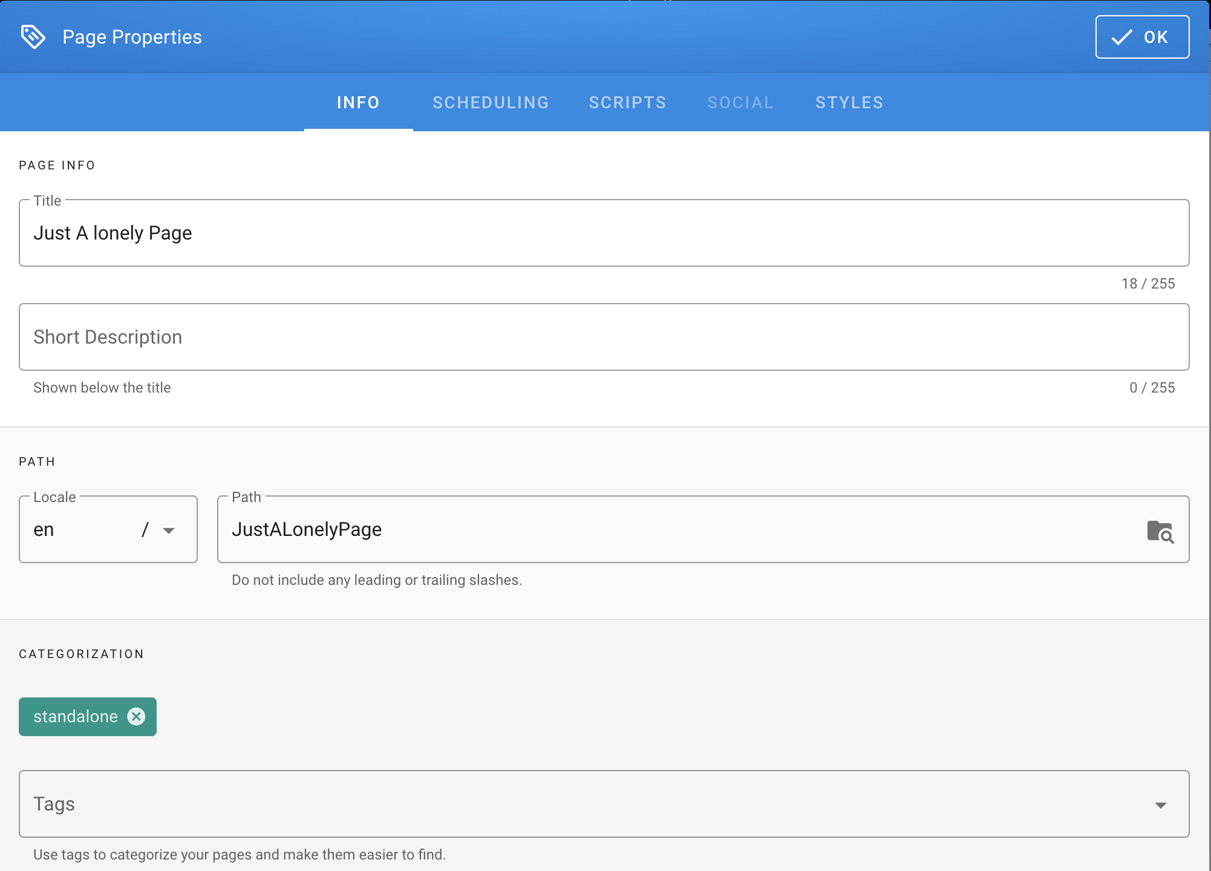Switch to the Info tab
This screenshot has height=871, width=1211.
[358, 102]
